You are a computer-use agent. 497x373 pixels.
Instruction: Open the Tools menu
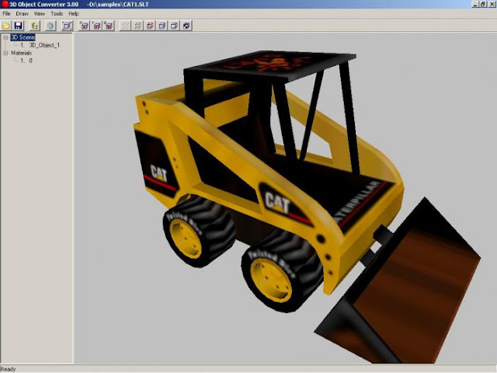click(57, 14)
